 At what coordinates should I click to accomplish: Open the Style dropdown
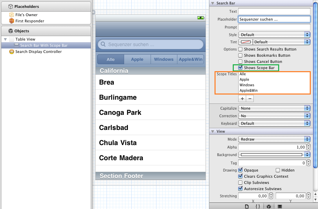point(274,35)
